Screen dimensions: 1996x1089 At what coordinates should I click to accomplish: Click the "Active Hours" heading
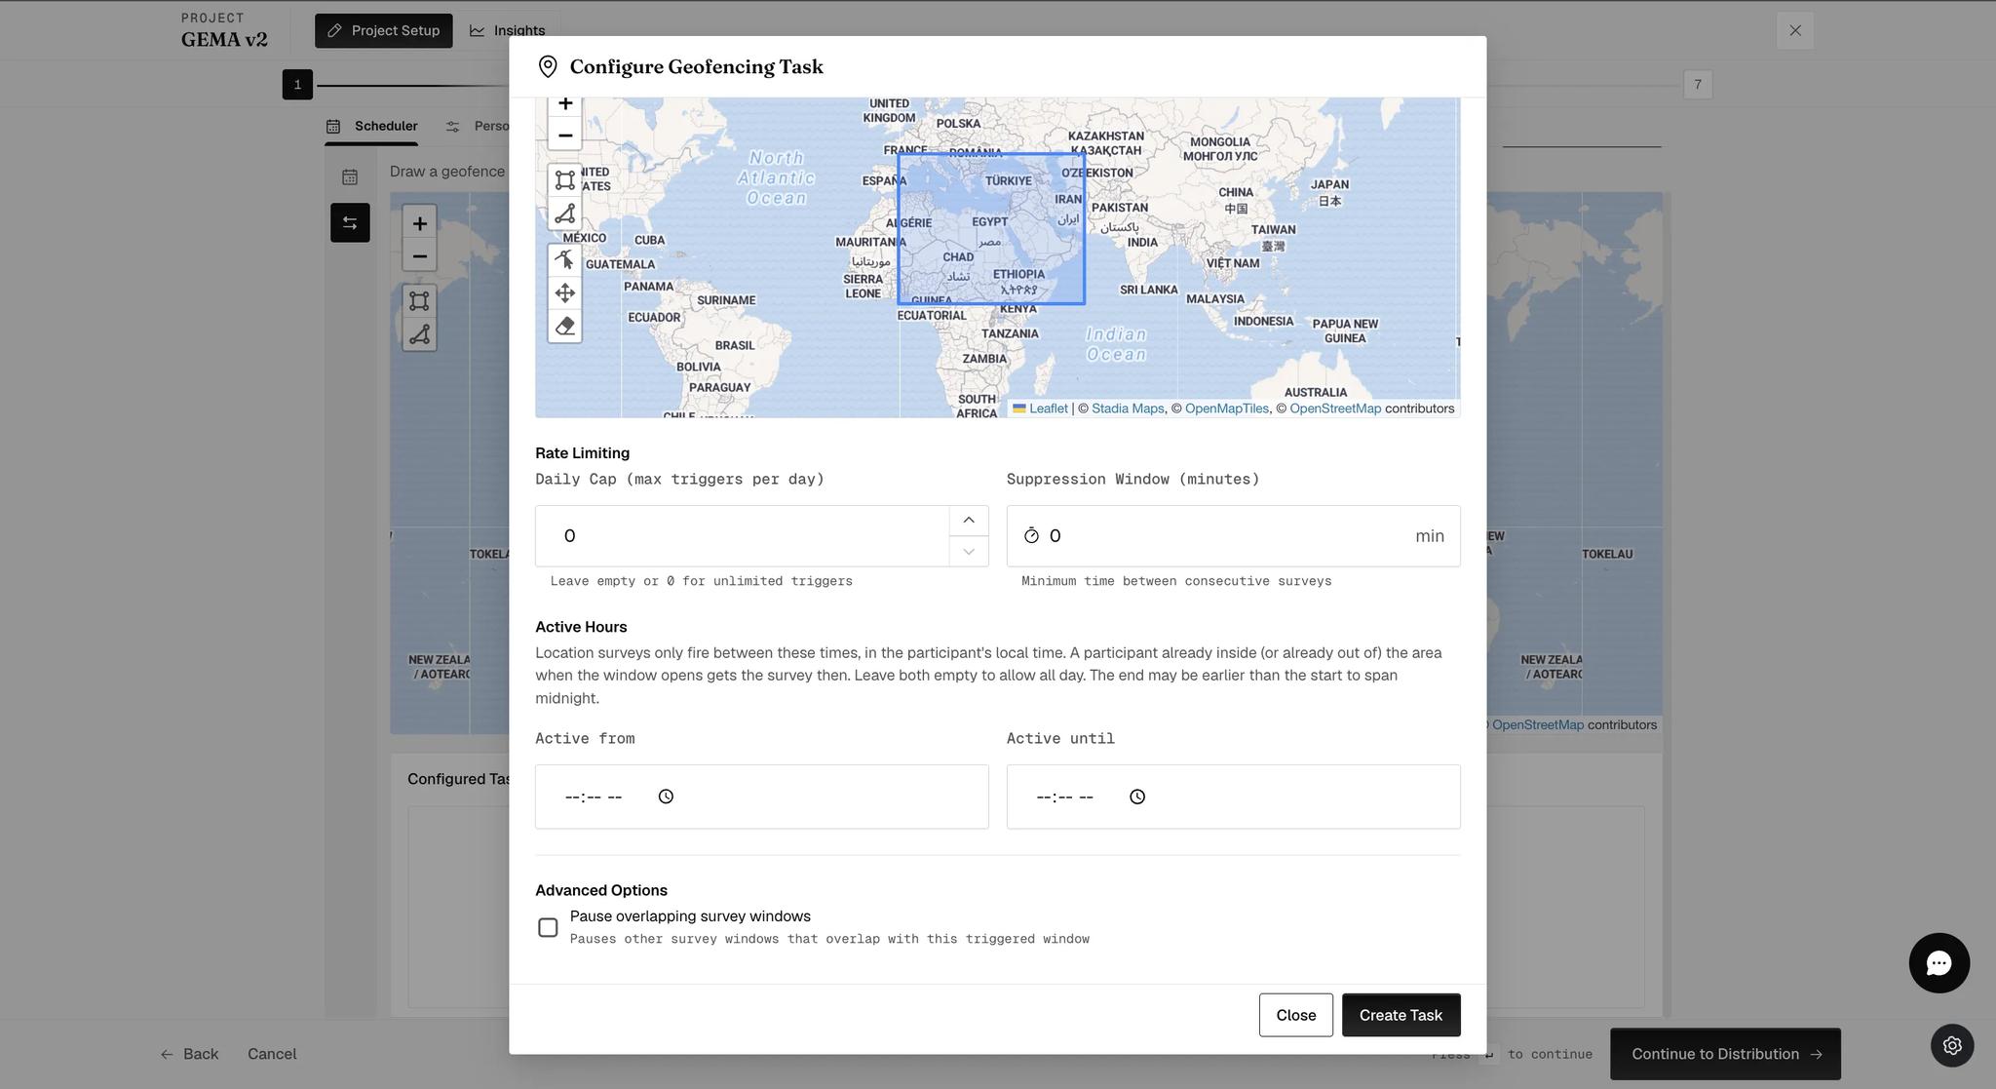tap(581, 627)
